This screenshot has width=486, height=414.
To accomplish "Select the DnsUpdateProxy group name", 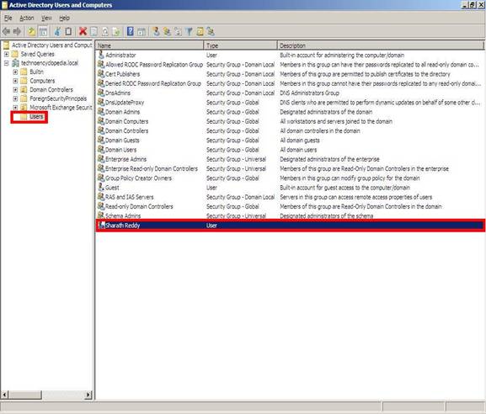I will click(x=125, y=102).
